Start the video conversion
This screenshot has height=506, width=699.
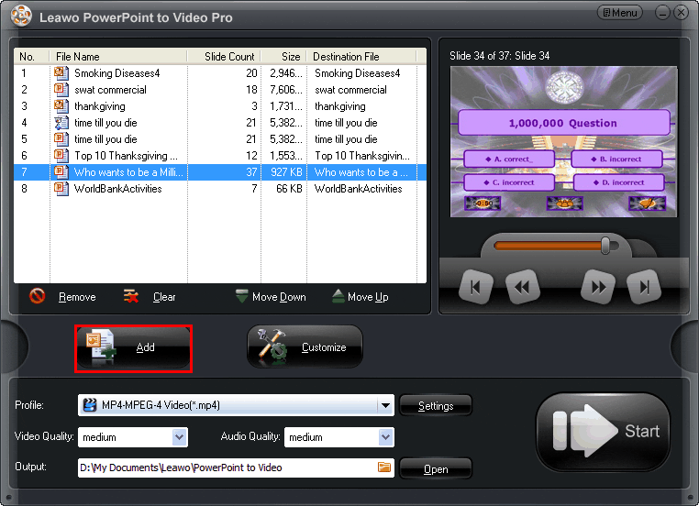(x=603, y=432)
